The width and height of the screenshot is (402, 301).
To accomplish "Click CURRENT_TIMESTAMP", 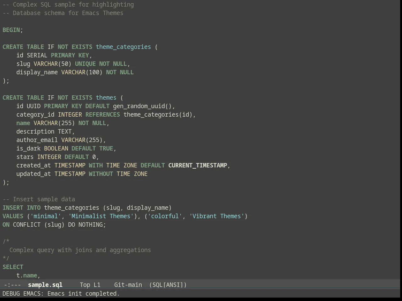I will [198, 165].
